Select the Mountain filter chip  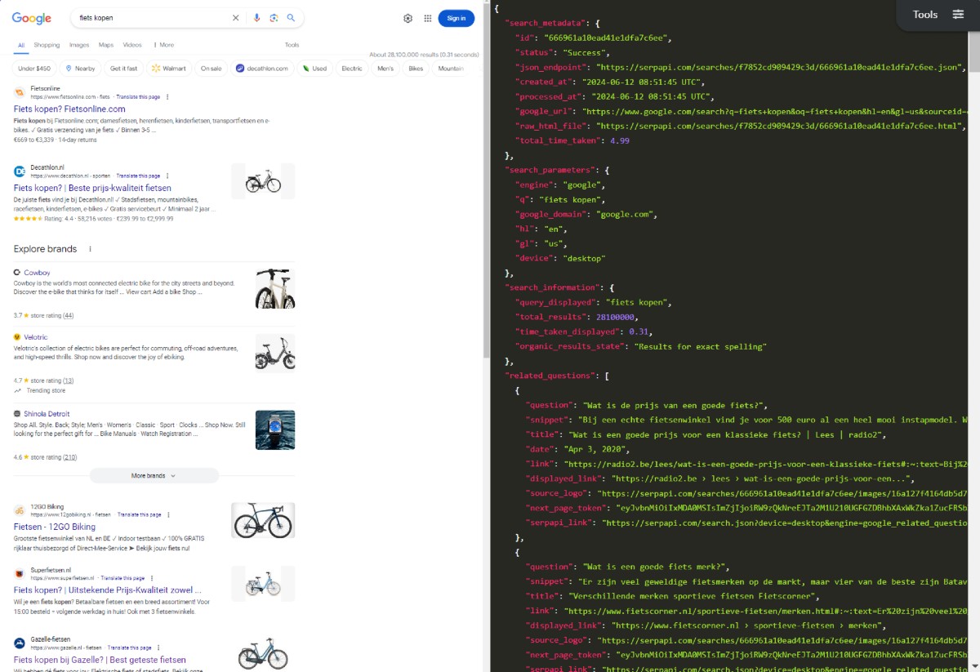[451, 69]
